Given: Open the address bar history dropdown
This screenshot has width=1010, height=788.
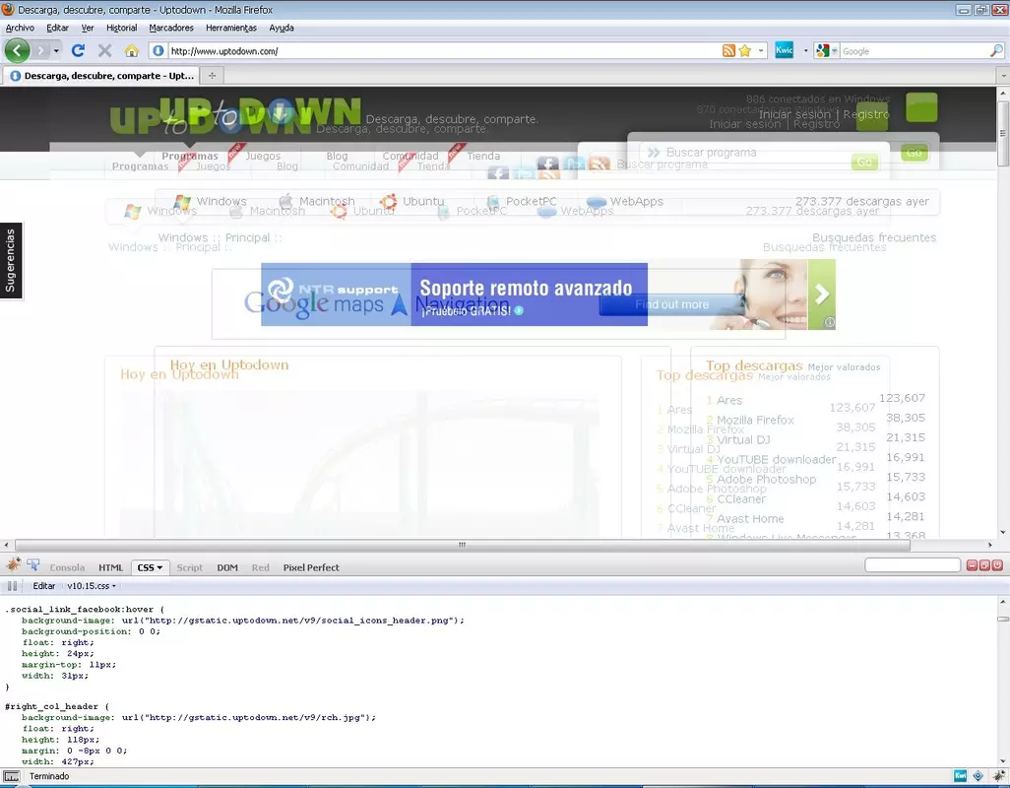Looking at the screenshot, I should pyautogui.click(x=761, y=51).
